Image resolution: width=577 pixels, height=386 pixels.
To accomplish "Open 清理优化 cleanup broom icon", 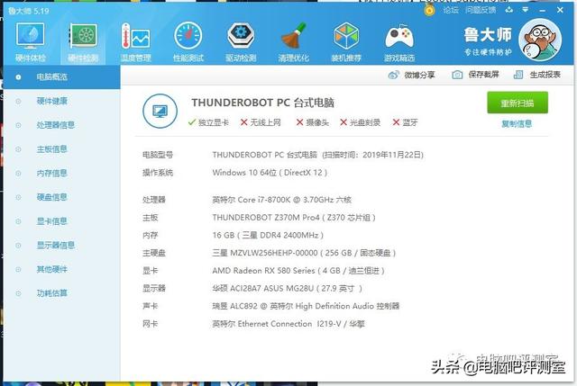I will click(x=294, y=41).
